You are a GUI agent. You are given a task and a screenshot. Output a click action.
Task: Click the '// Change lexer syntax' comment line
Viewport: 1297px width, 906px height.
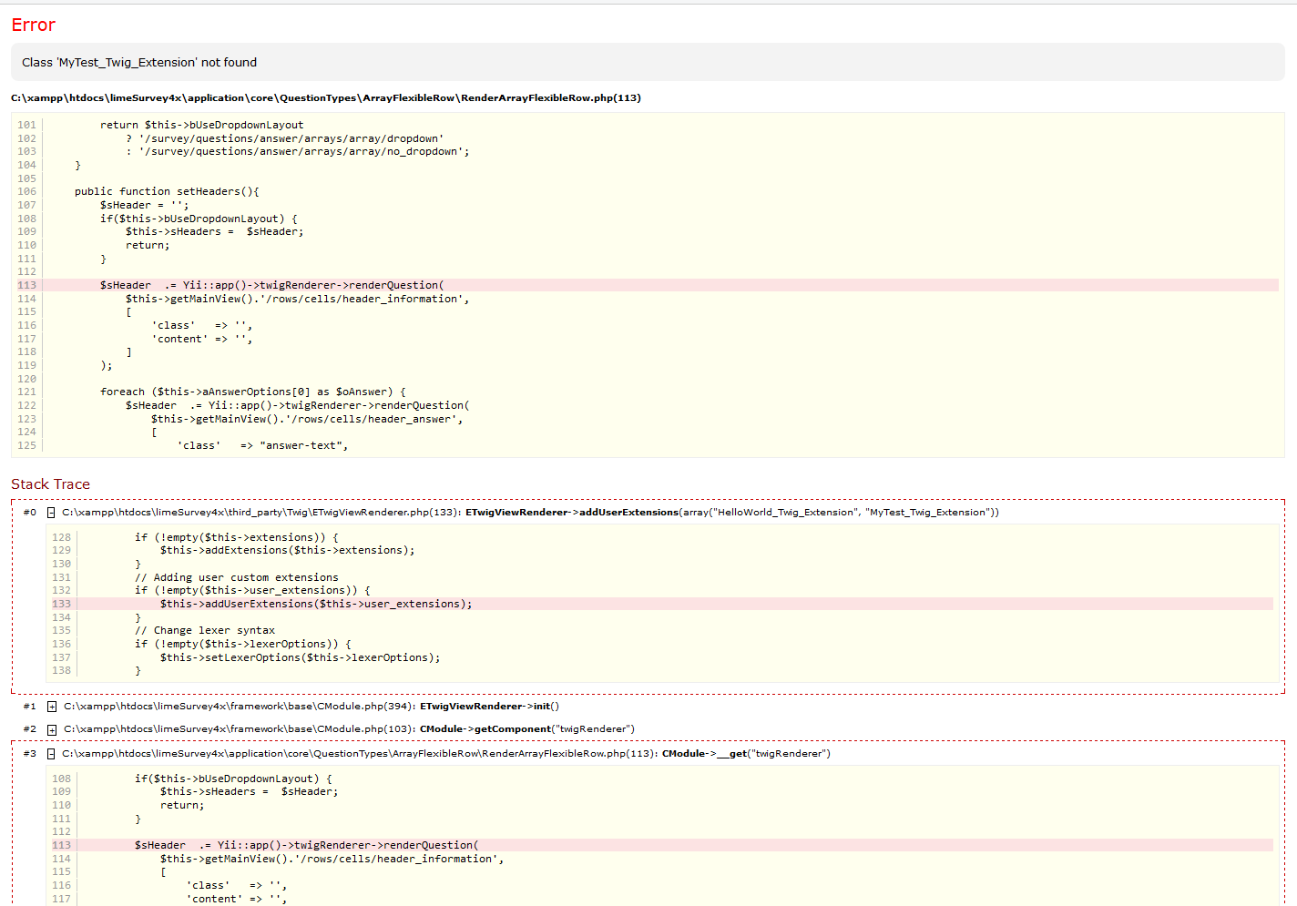(x=205, y=631)
